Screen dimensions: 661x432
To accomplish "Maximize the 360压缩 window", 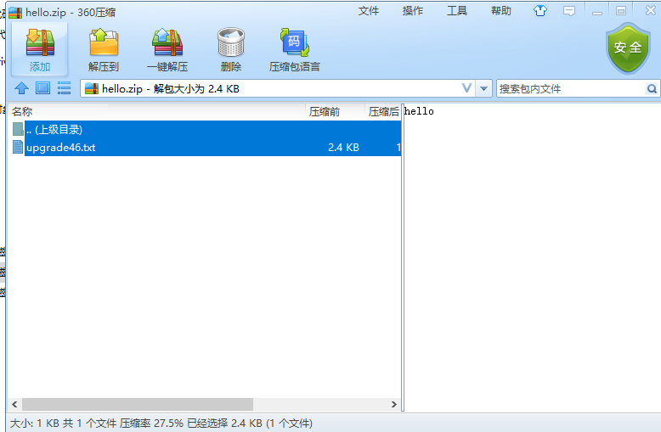I will (x=620, y=11).
